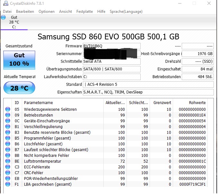Screen dimensions: 218x194
Task: Select raw value 0000000001E4
Action: (x=192, y=115)
